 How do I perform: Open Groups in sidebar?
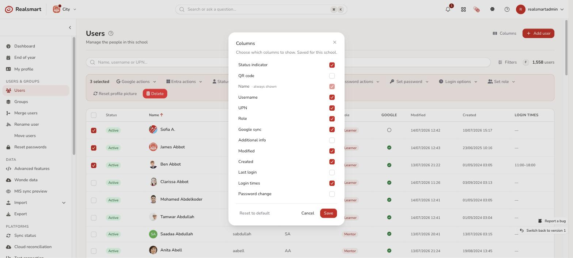36,102
